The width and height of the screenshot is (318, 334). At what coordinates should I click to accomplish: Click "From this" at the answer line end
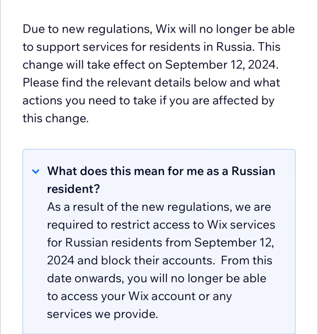246,260
